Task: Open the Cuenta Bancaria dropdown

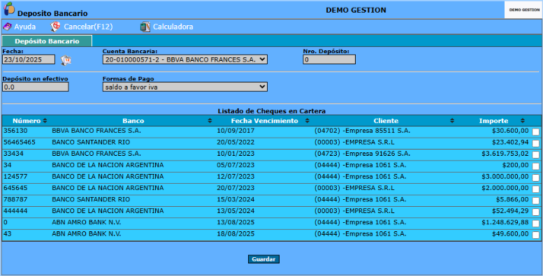Action: click(x=185, y=59)
